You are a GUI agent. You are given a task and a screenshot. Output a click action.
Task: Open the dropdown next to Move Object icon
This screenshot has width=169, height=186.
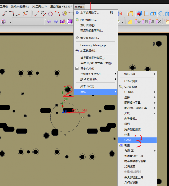[8, 21]
